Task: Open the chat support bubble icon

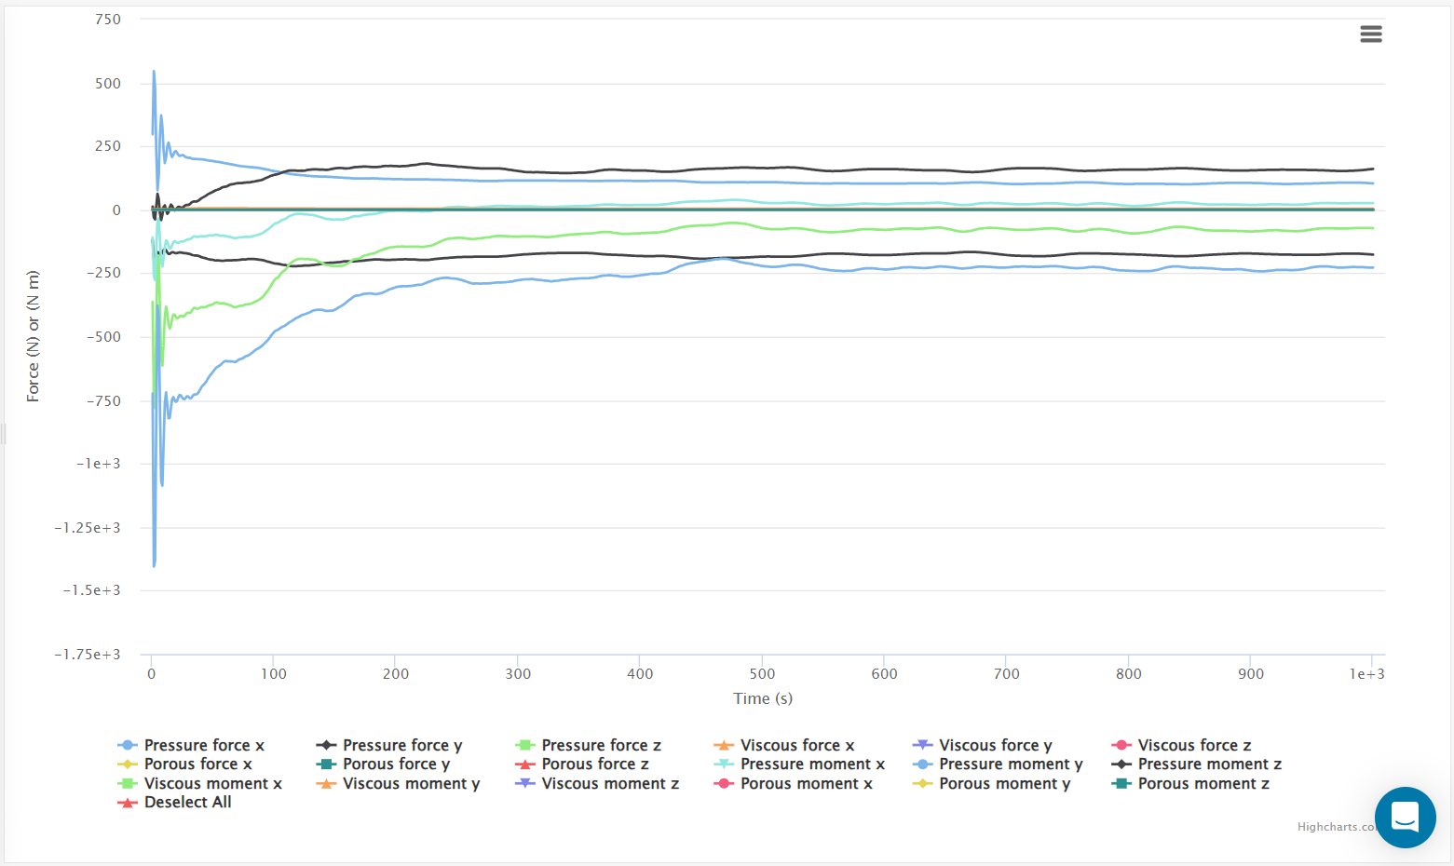Action: [1405, 817]
